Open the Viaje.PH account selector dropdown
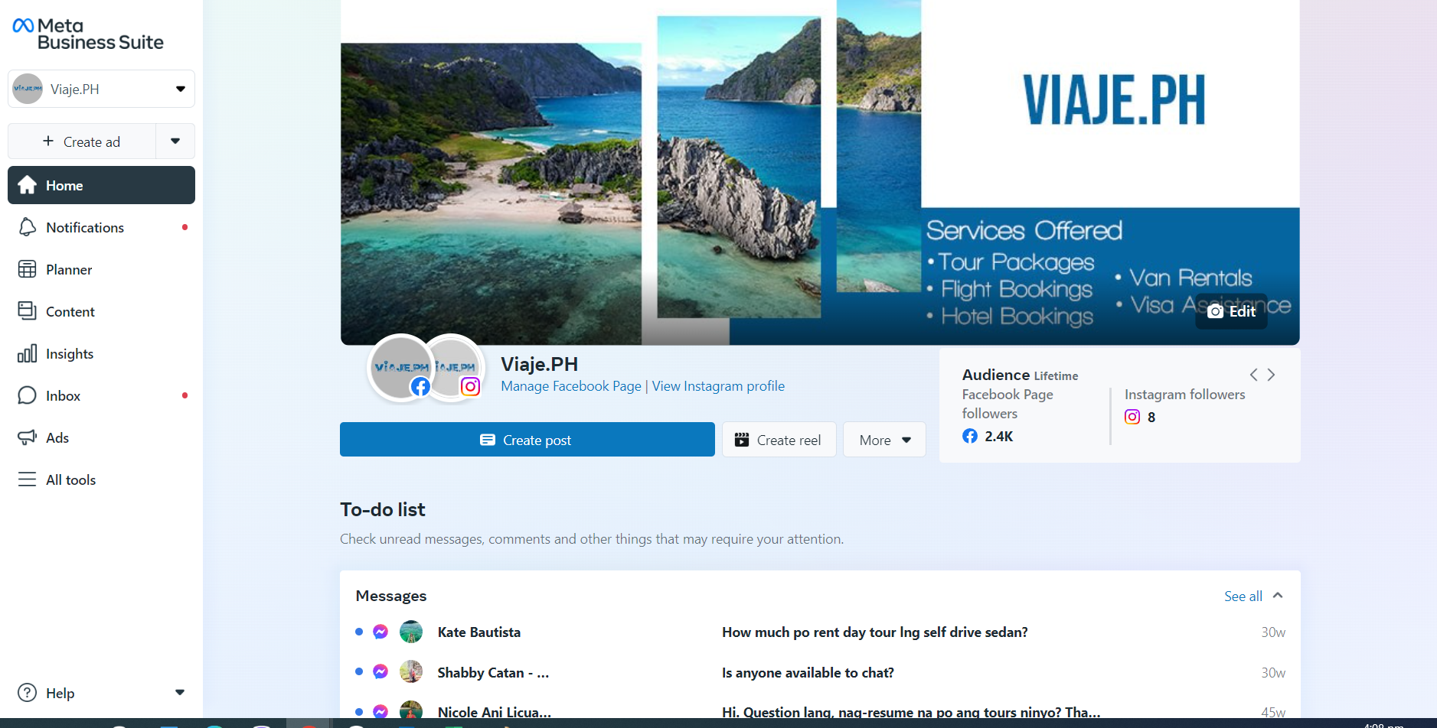 click(x=101, y=89)
